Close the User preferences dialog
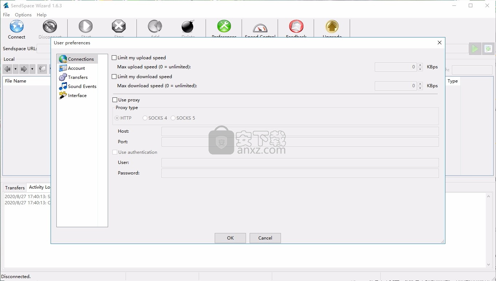496x281 pixels. [x=439, y=43]
